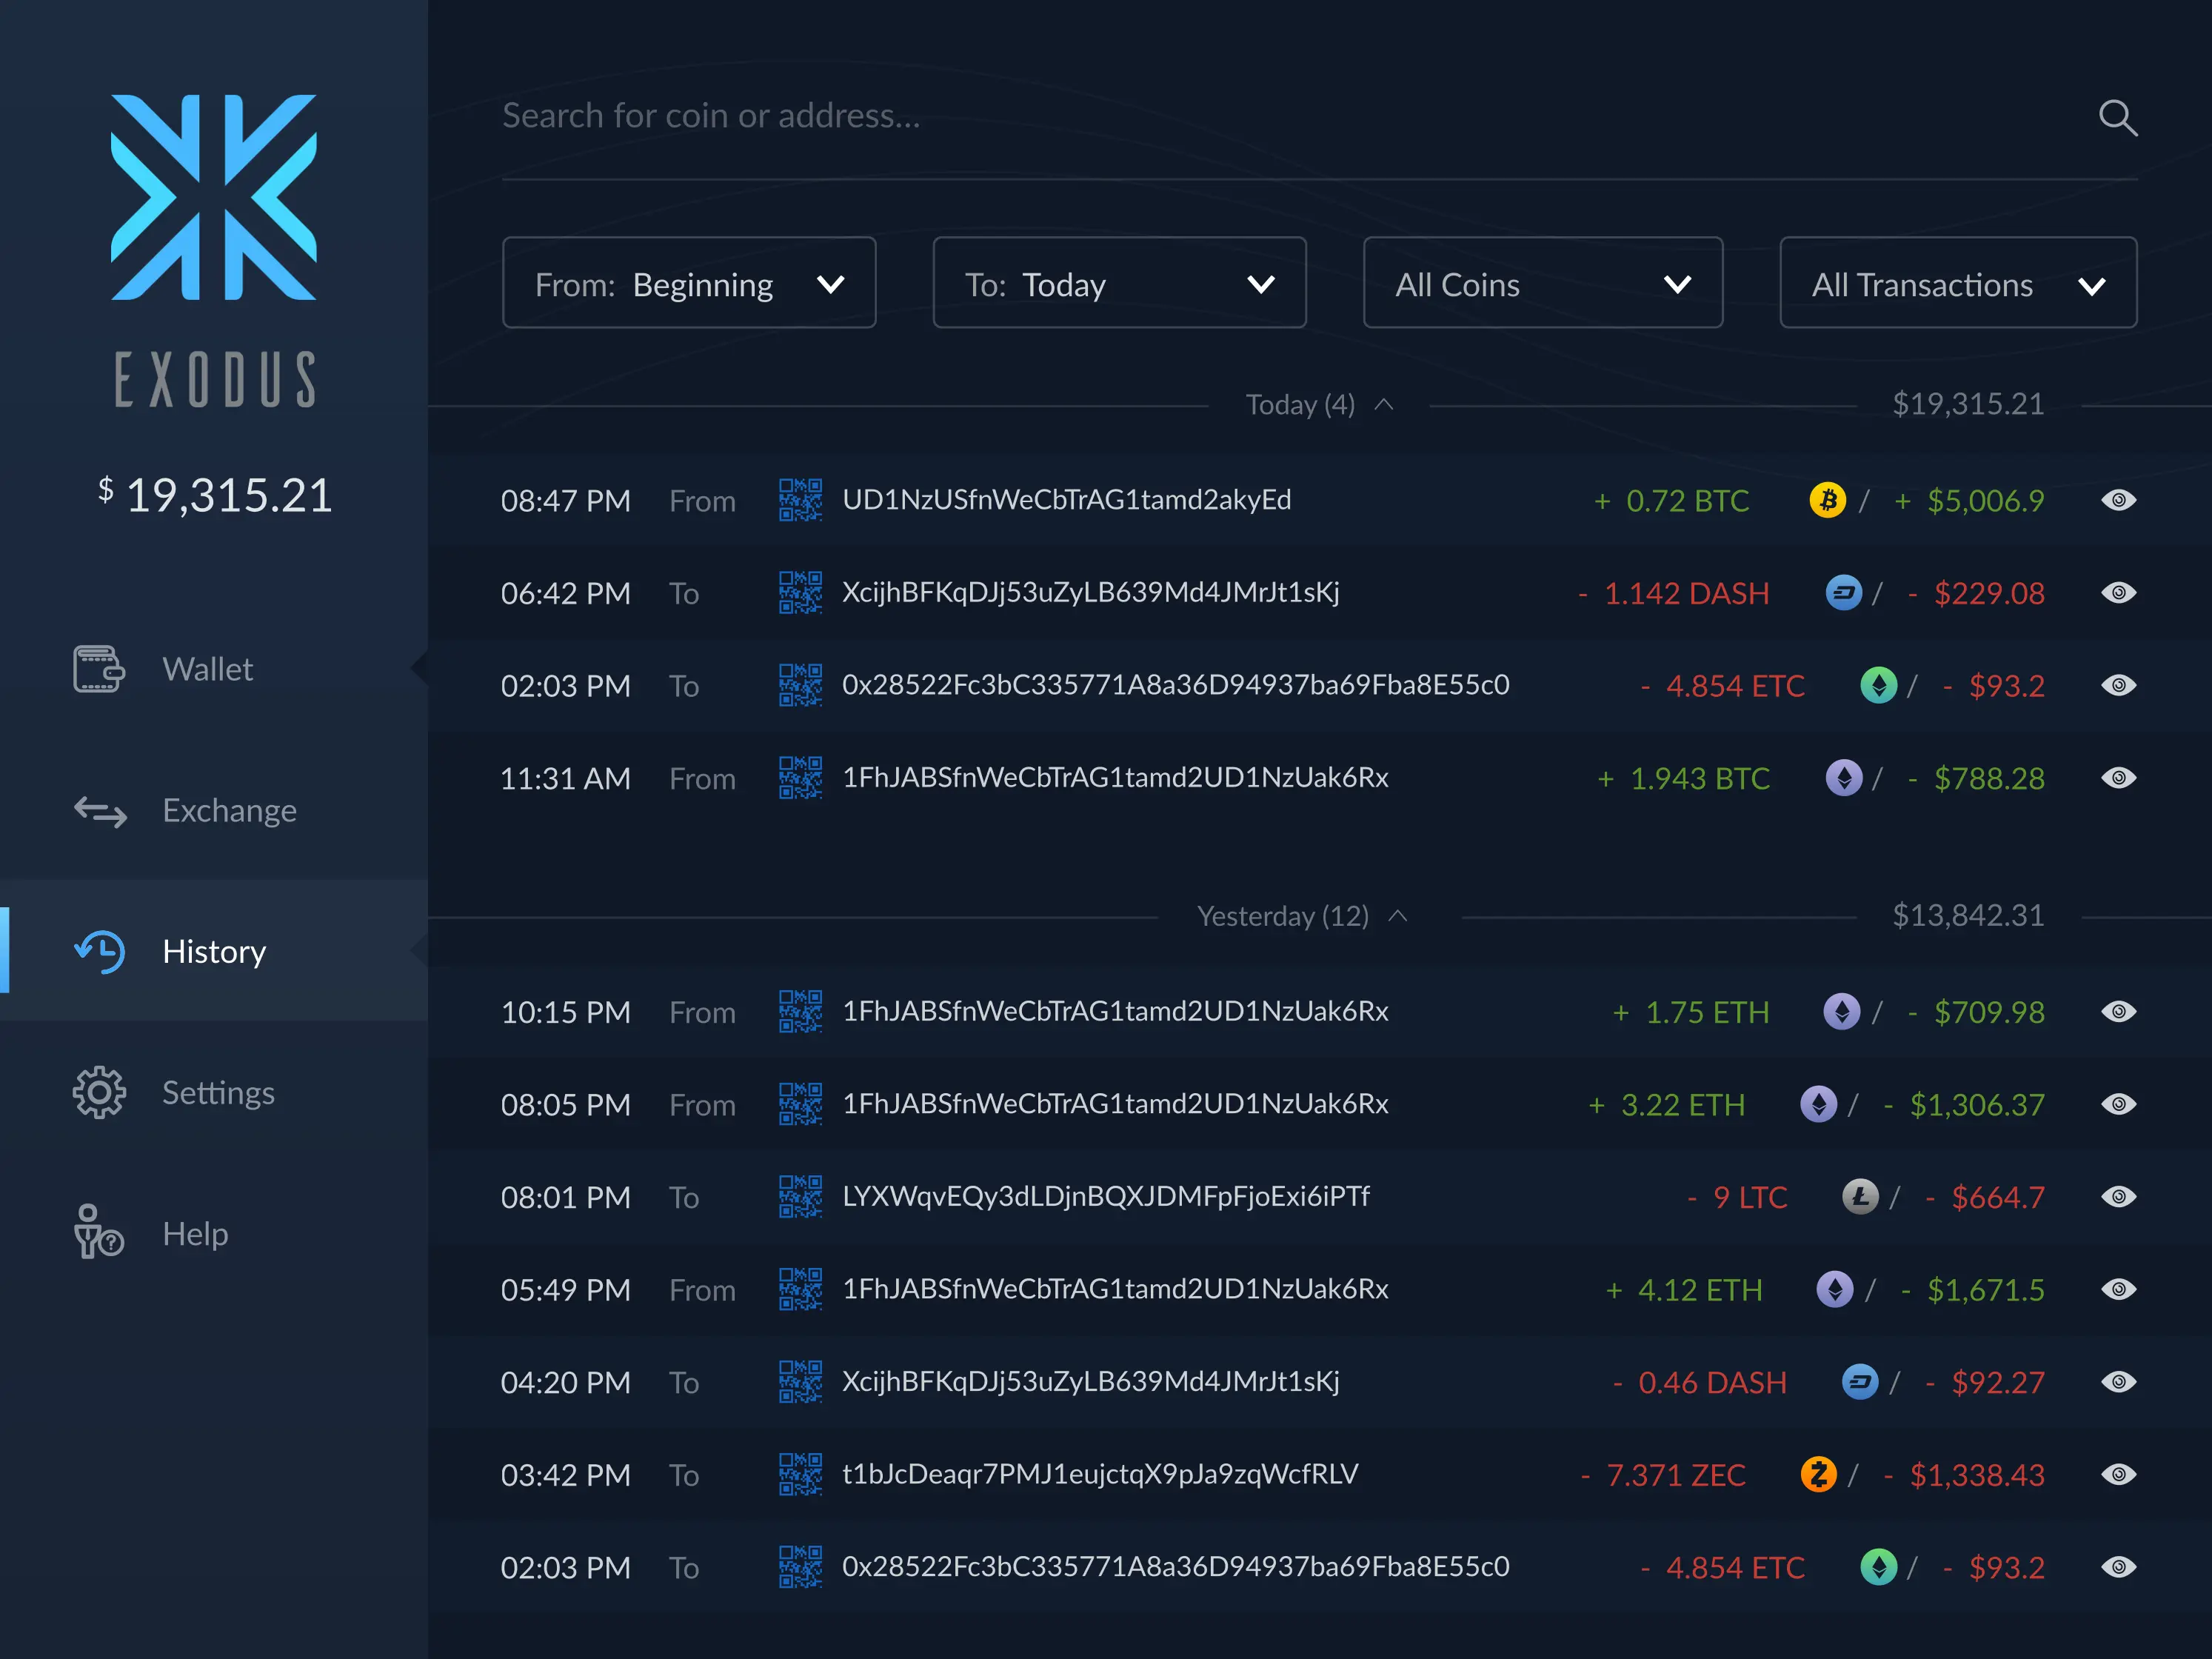2212x1659 pixels.
Task: Open the All Coins filter dropdown
Action: click(x=1543, y=282)
